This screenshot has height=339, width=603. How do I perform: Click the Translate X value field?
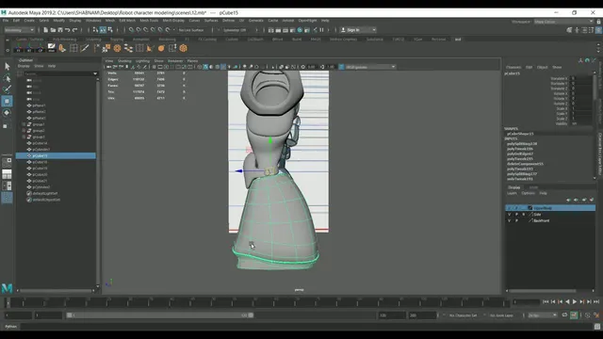tap(581, 78)
